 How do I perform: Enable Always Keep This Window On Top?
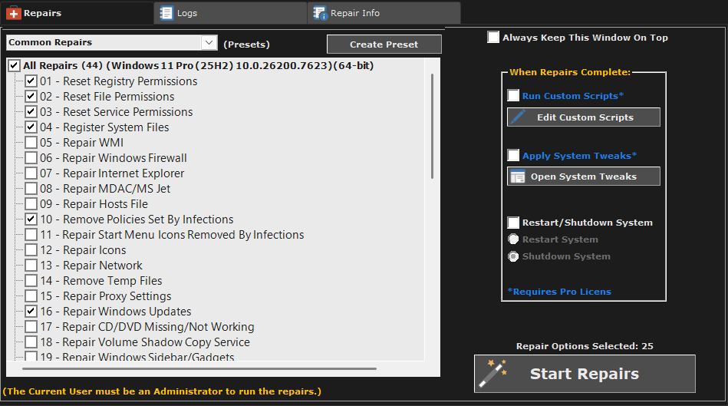tap(493, 38)
